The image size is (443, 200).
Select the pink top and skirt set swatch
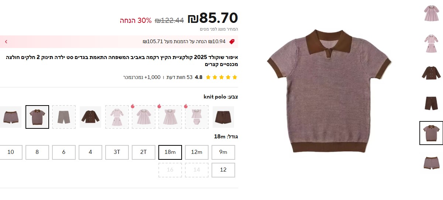click(x=117, y=117)
